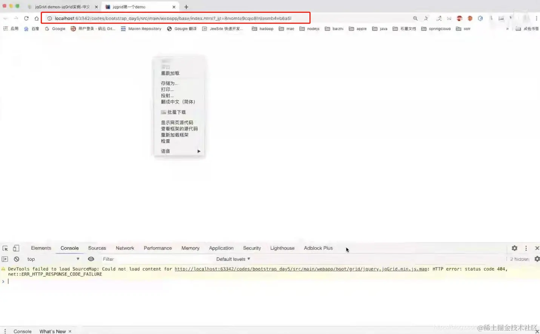The image size is (540, 334).
Task: Open the Performance tab
Action: [x=158, y=248]
